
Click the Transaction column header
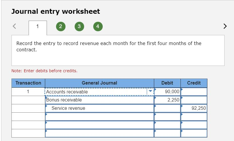pyautogui.click(x=28, y=83)
